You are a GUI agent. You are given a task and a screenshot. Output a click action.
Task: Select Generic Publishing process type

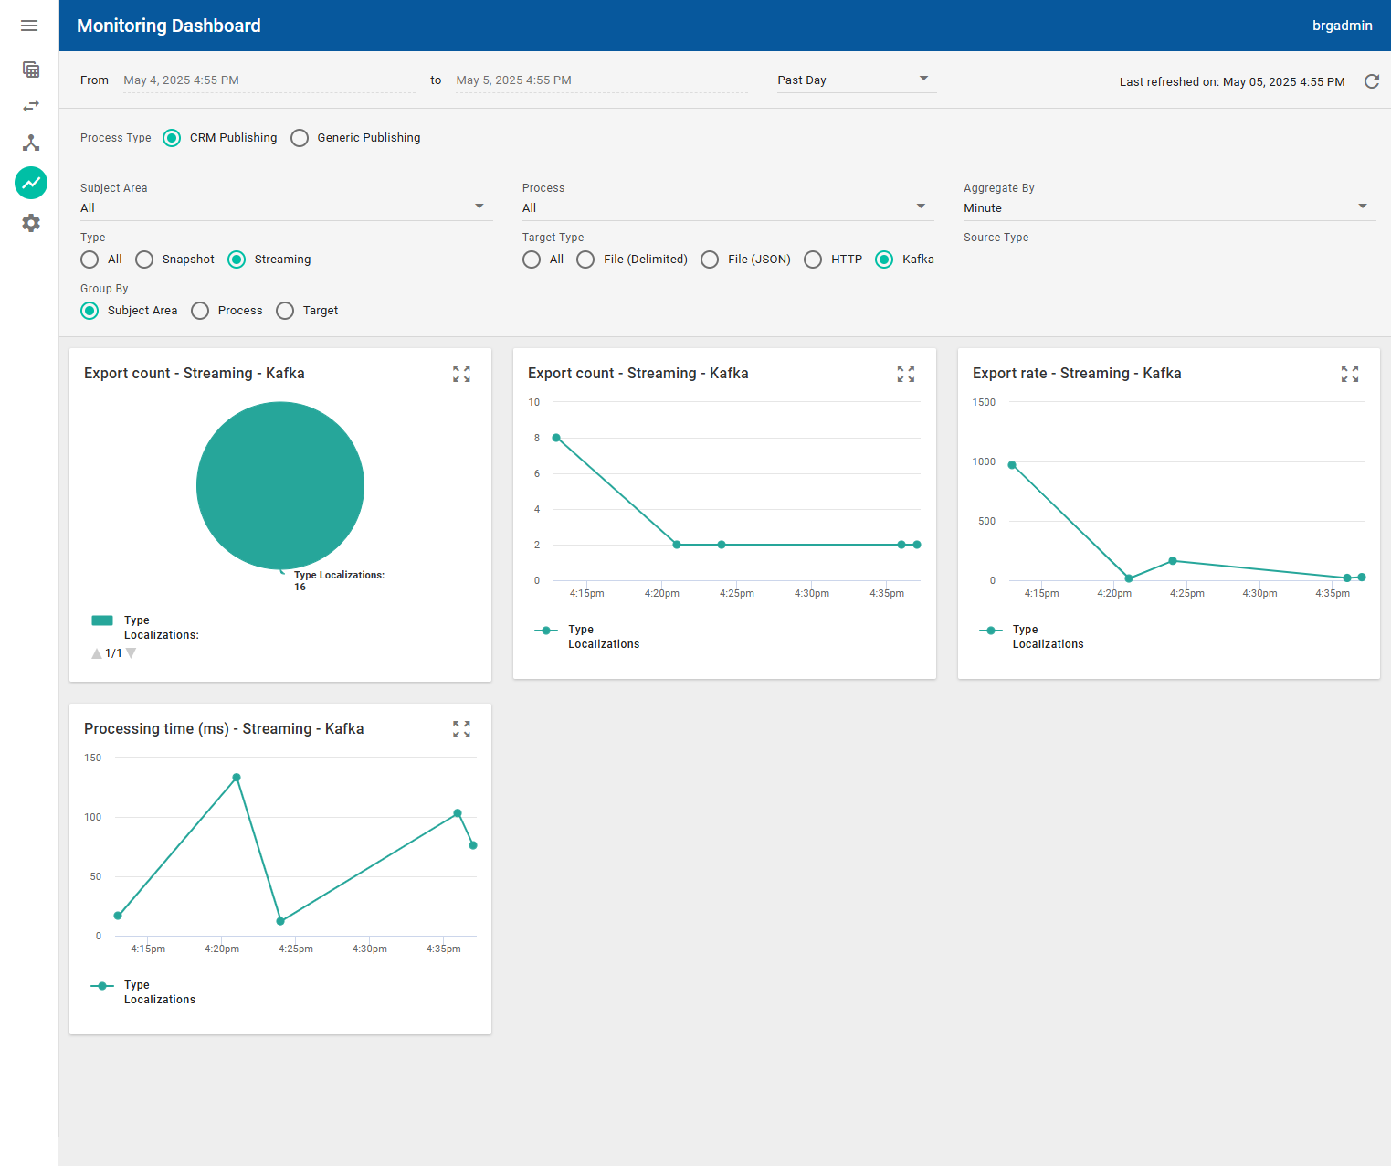pyautogui.click(x=300, y=137)
